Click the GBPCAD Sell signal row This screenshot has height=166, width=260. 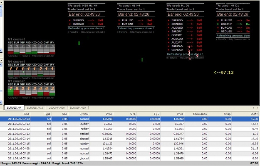[185, 50]
